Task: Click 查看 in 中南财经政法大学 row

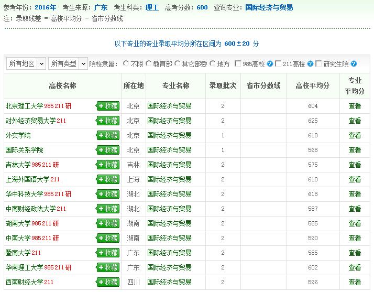Action: coord(355,209)
